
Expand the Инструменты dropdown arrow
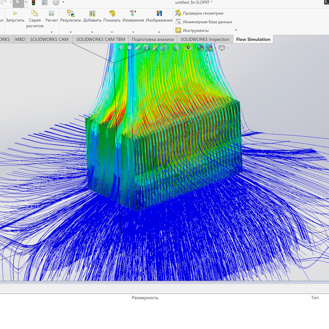pos(236,30)
